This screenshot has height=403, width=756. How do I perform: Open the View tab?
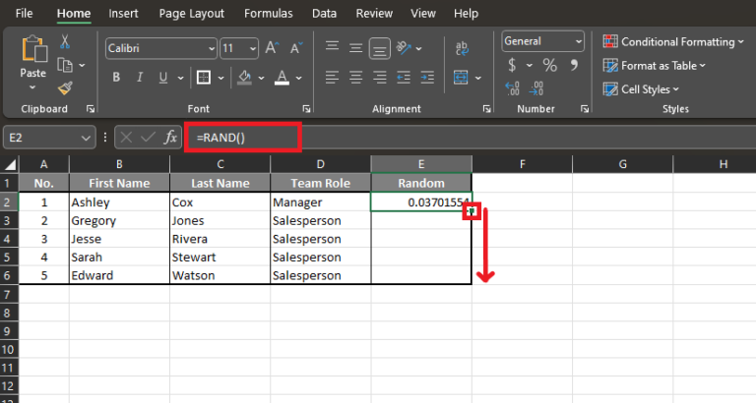pos(423,14)
